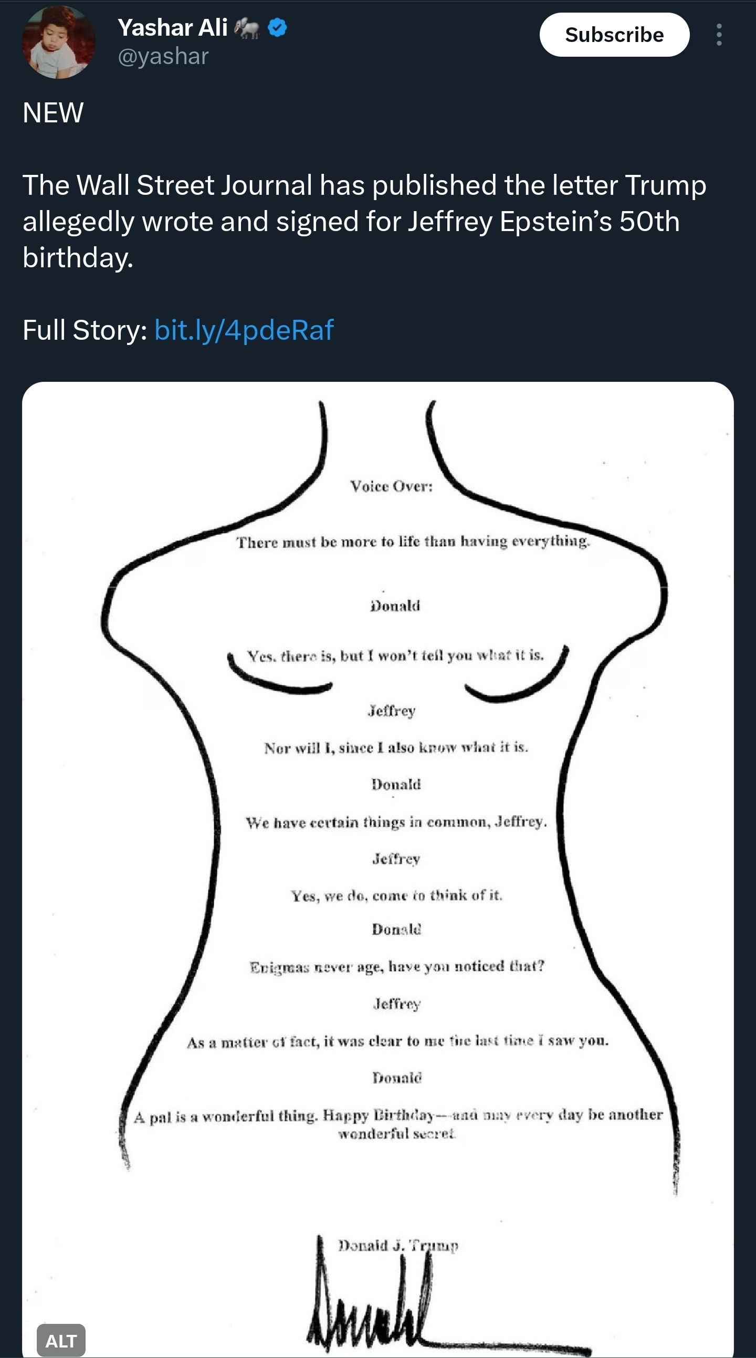Screen dimensions: 756x1358
Task: Click the "Enigmas never age" line
Action: pos(397,967)
